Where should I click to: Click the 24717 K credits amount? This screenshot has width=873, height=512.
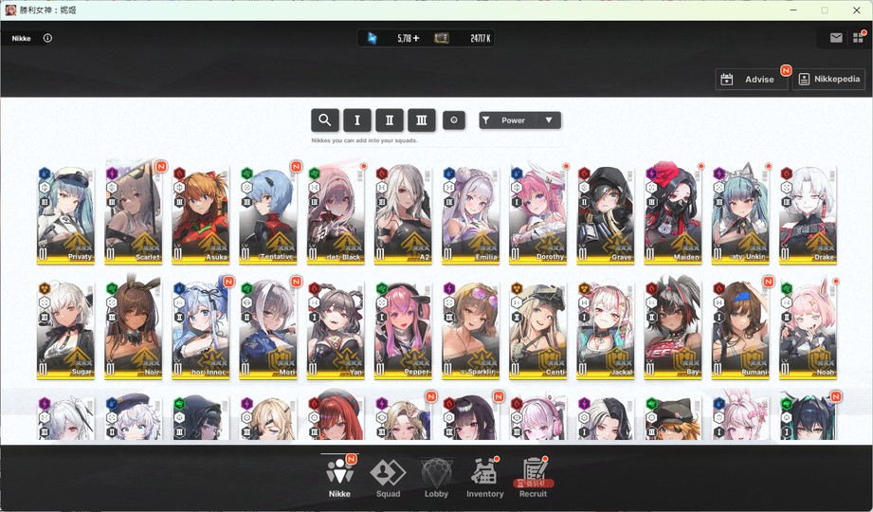pos(481,38)
